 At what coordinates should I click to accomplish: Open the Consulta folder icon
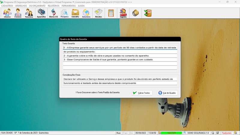point(75,13)
